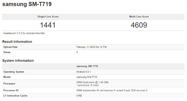Select the Single-Core Score header
187x101 pixels.
click(x=48, y=17)
